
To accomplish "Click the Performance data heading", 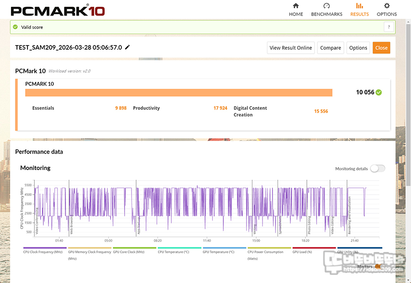I will click(x=39, y=152).
